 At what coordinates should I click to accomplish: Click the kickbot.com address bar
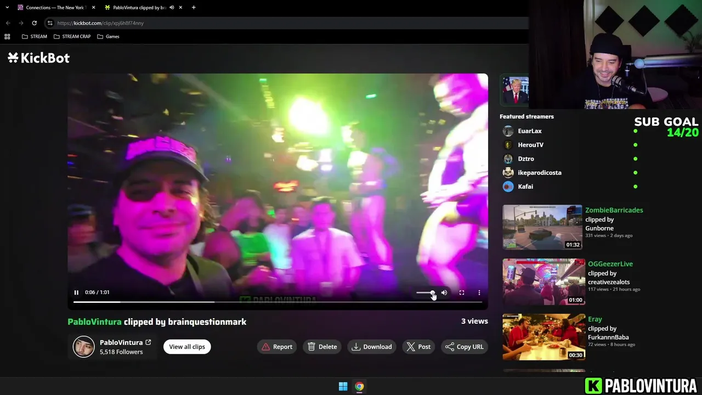(x=285, y=23)
